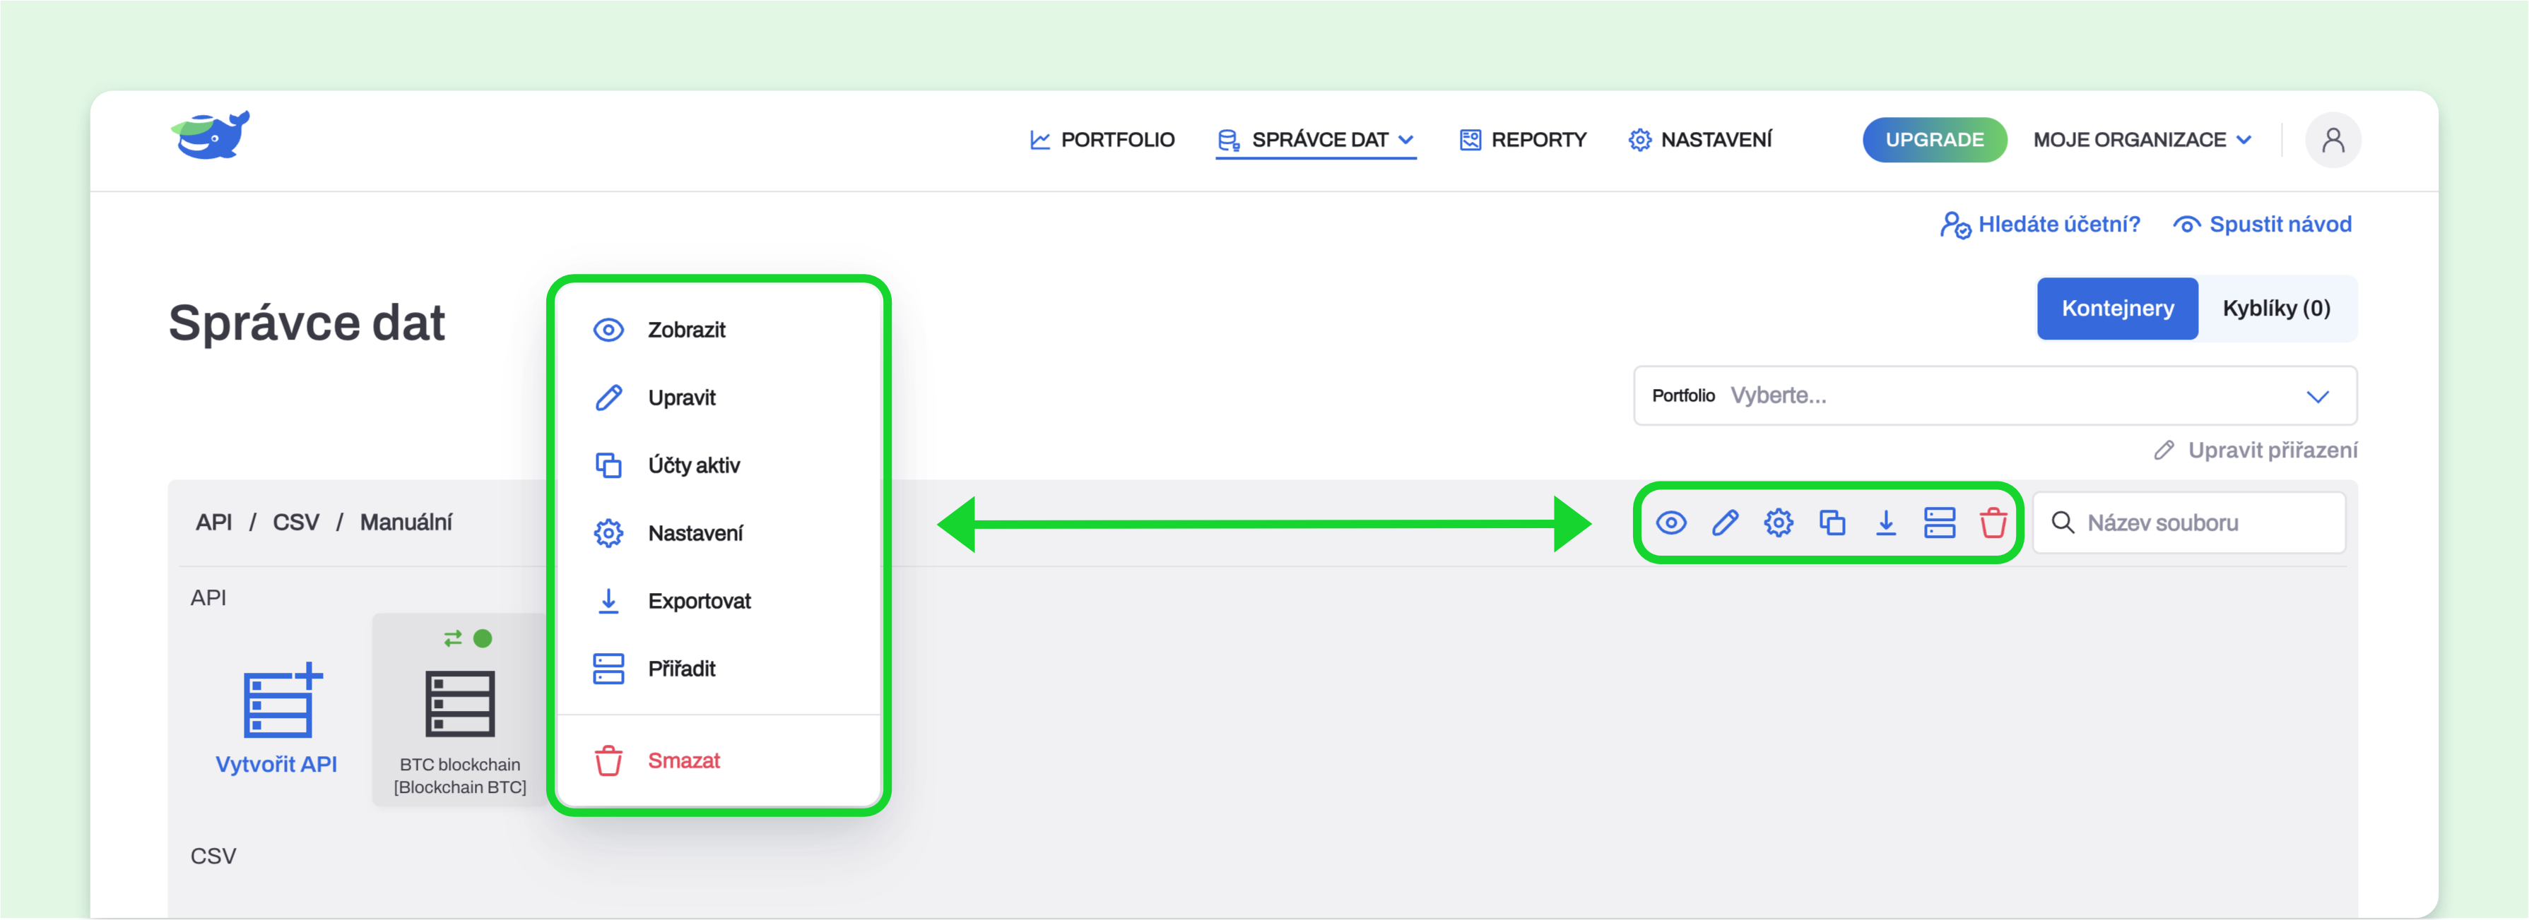Viewport: 2529px width, 920px height.
Task: Click the asset accounts copy icon in toolbar
Action: (x=1832, y=522)
